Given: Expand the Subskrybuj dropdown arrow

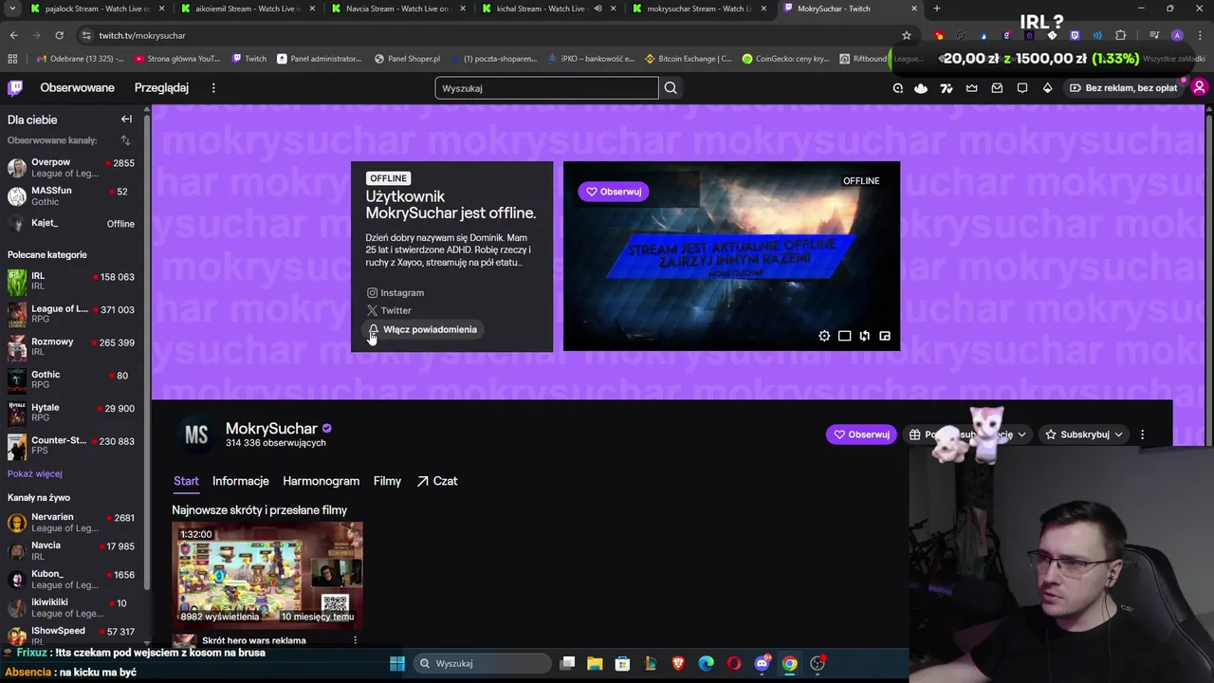Looking at the screenshot, I should tap(1118, 434).
